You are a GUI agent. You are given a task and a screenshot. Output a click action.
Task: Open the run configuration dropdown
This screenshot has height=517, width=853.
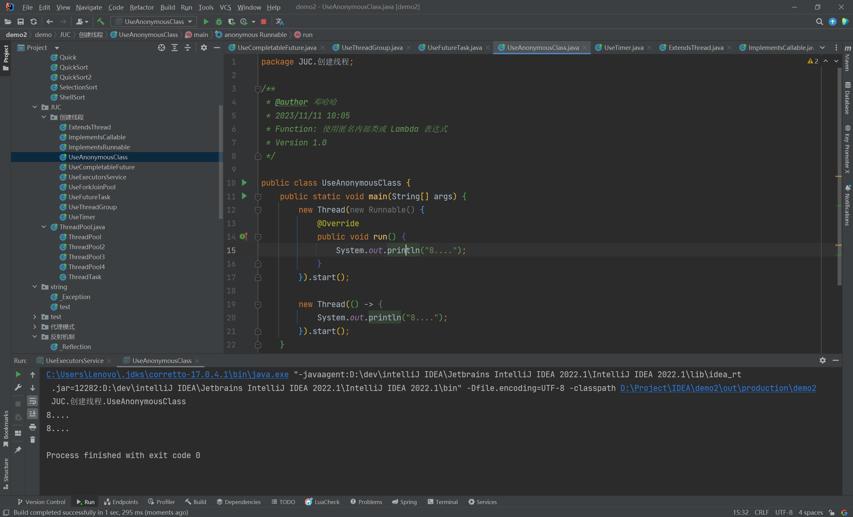click(x=154, y=22)
